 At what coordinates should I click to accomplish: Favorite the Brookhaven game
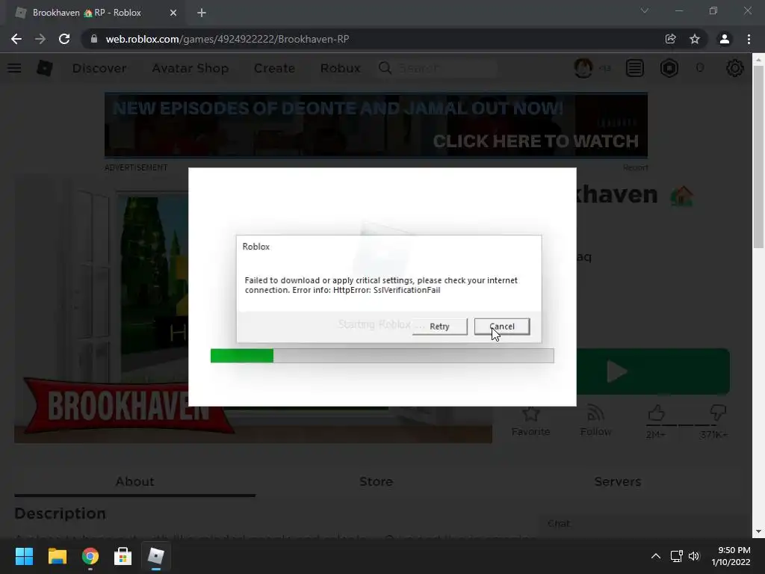tap(531, 422)
